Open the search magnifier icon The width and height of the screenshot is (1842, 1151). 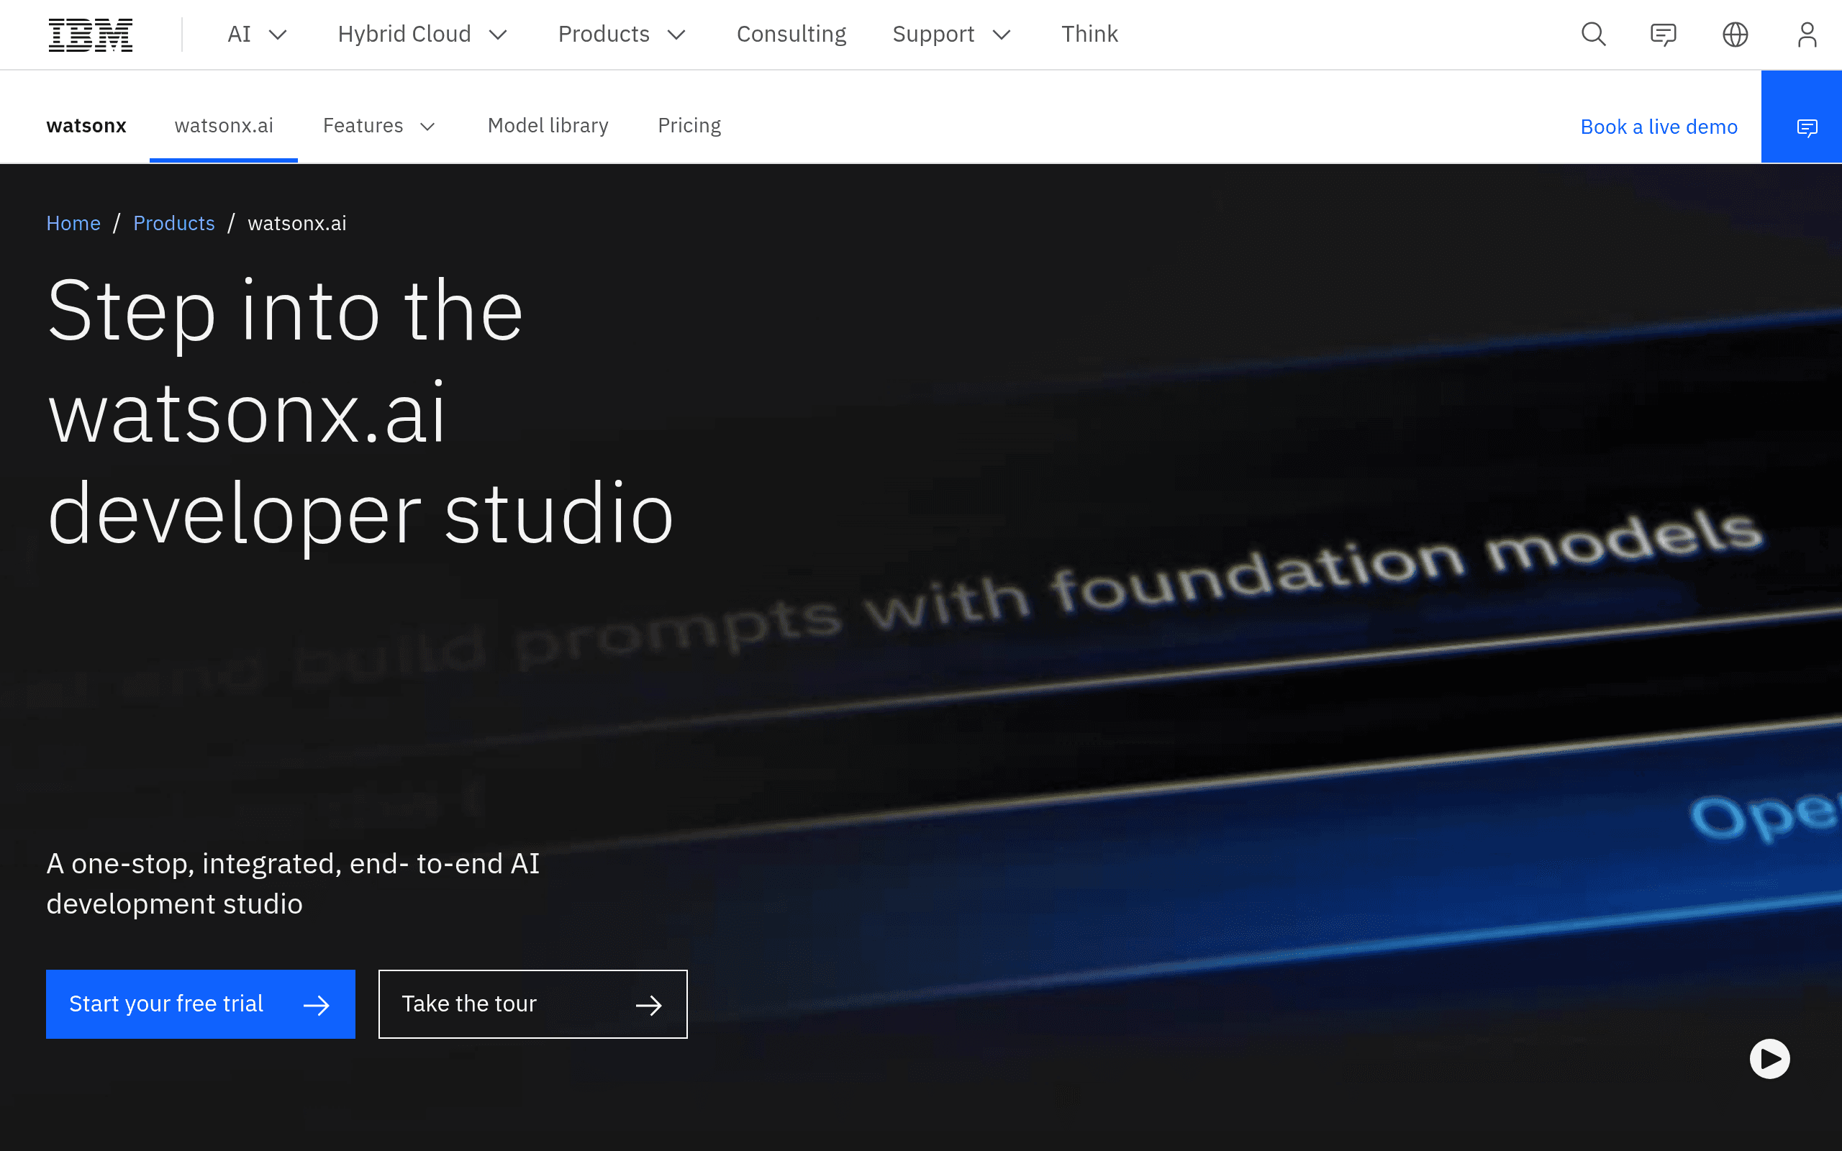point(1593,35)
